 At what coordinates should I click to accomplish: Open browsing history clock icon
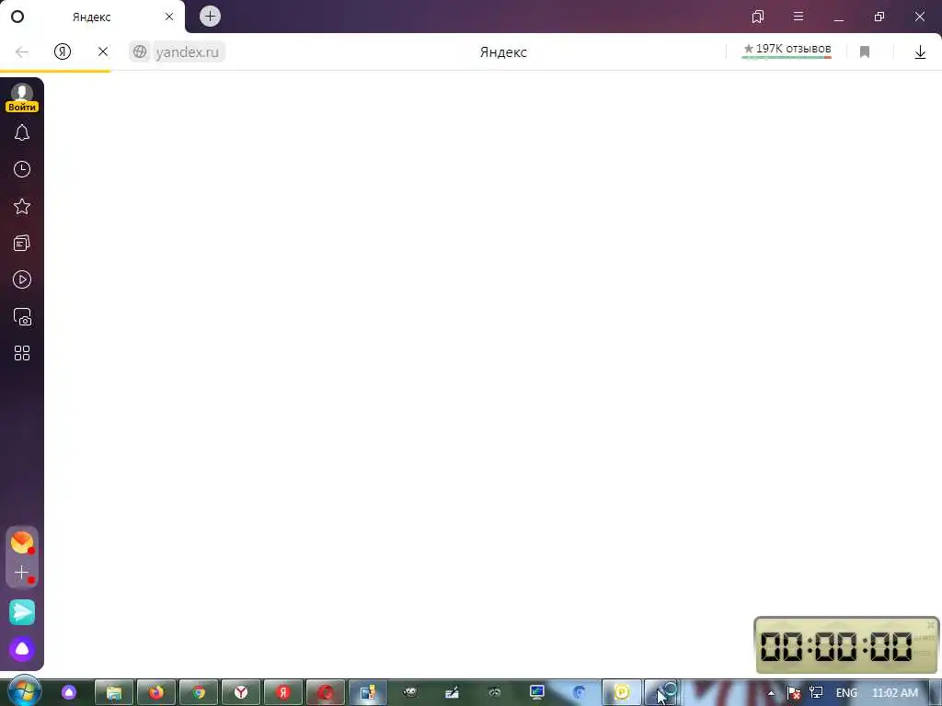(x=22, y=169)
